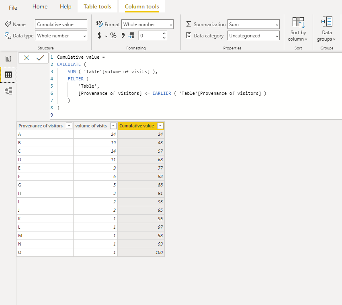Click the Format icon
The width and height of the screenshot is (342, 305).
(99, 24)
